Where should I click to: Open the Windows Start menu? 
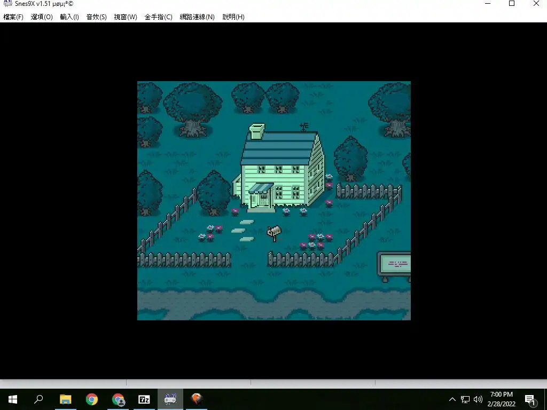(13, 399)
